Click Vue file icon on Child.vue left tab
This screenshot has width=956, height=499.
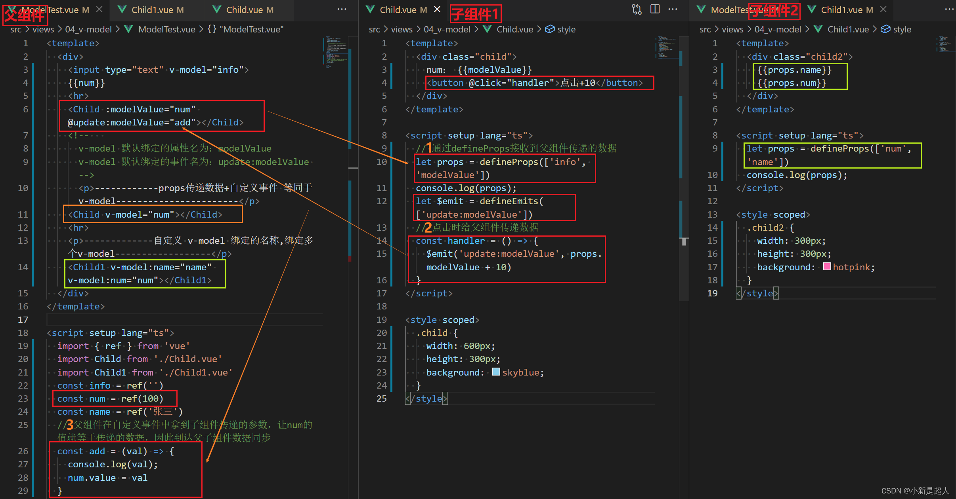tap(217, 10)
